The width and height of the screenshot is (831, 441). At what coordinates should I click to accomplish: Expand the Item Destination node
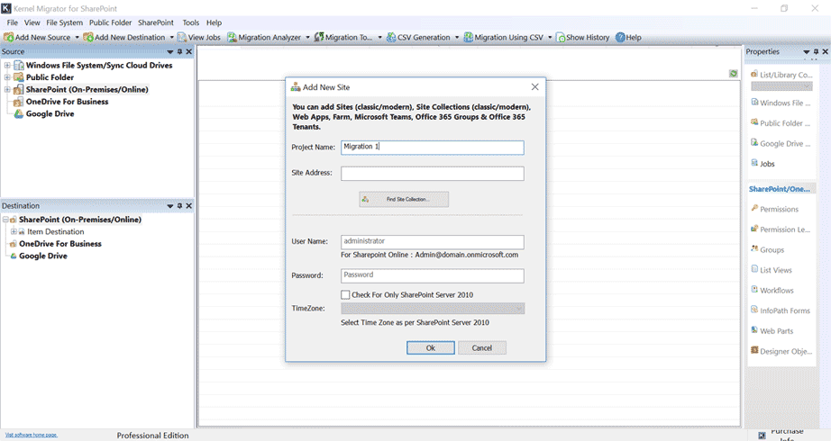(14, 231)
